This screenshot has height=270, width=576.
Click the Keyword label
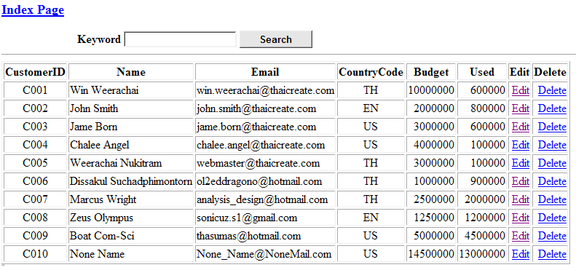[99, 39]
